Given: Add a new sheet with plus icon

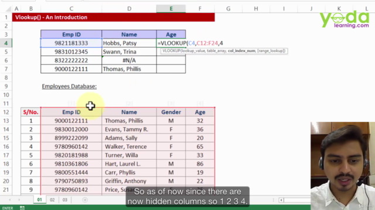Looking at the screenshot, I should [85, 199].
